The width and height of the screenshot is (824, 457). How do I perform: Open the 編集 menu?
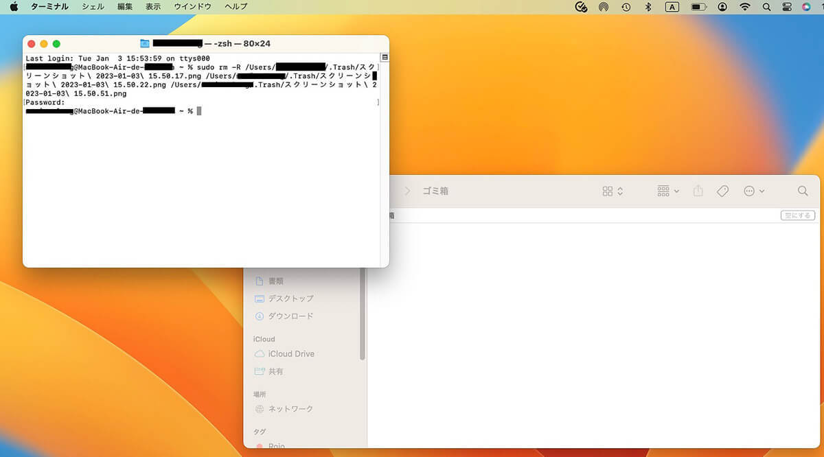click(125, 6)
